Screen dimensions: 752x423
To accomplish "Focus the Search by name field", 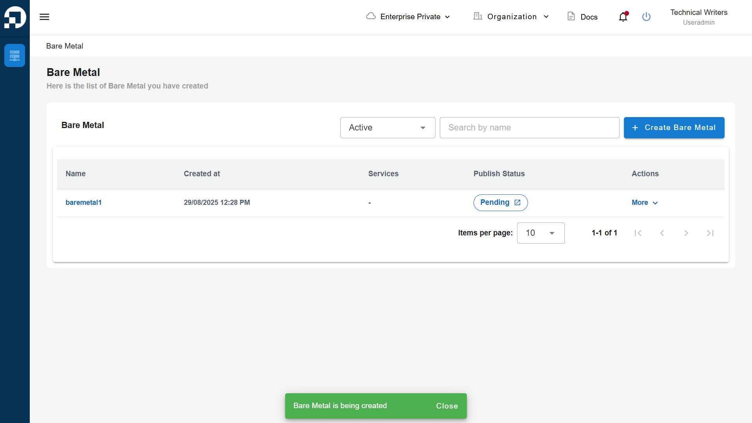I will 530,128.
